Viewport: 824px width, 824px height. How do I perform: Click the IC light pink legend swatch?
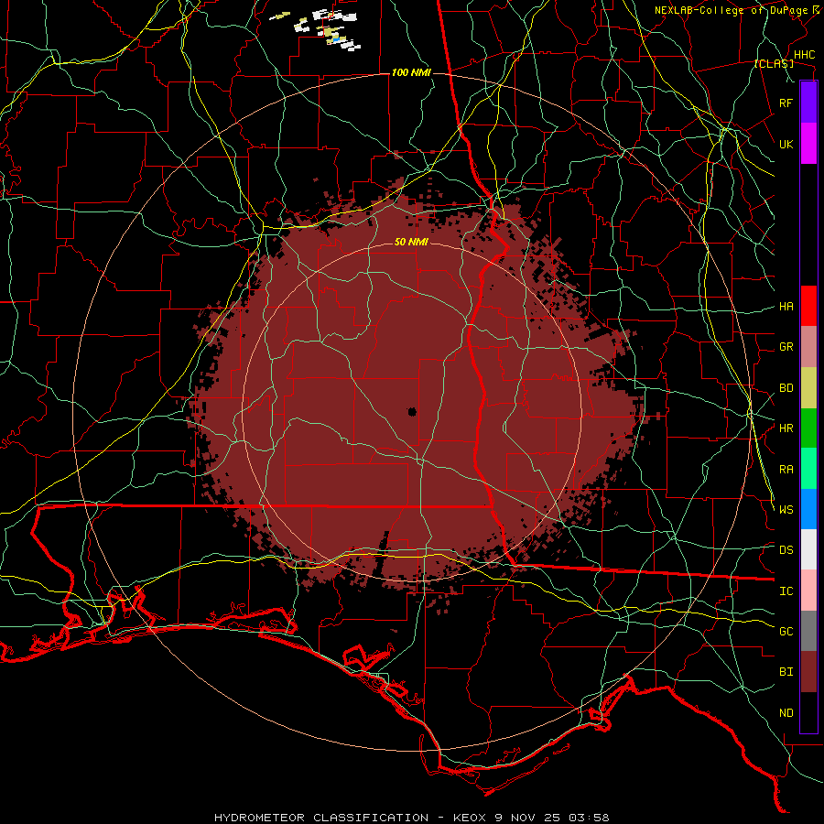(808, 591)
